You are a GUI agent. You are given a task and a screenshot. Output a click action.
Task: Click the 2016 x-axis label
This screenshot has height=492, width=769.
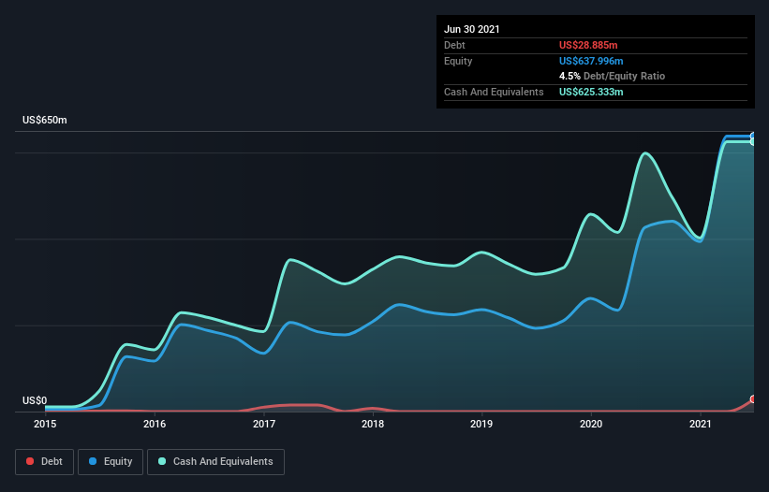point(155,424)
